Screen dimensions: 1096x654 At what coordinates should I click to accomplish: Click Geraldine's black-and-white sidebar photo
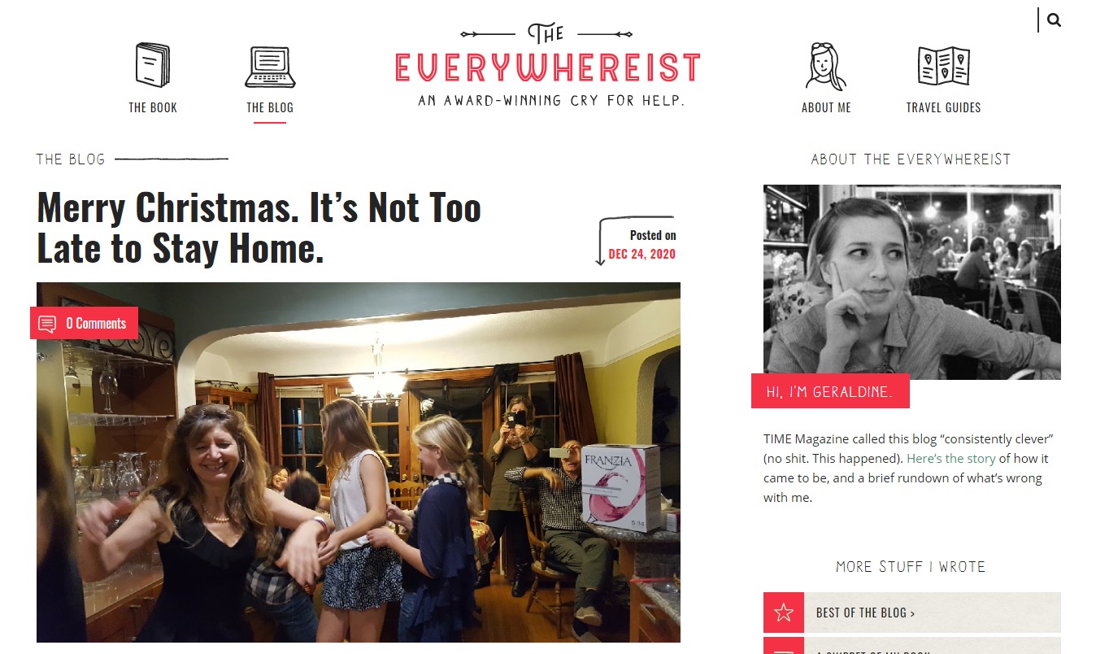pyautogui.click(x=912, y=281)
